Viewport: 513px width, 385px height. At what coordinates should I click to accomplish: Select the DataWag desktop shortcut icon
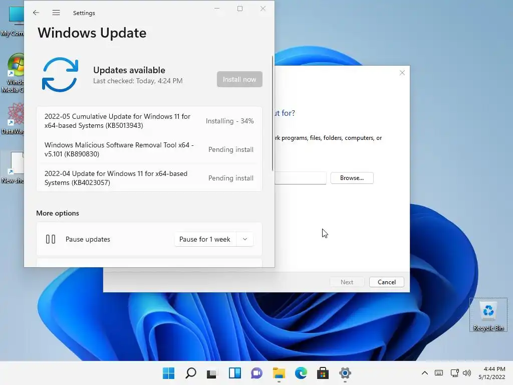(13, 118)
